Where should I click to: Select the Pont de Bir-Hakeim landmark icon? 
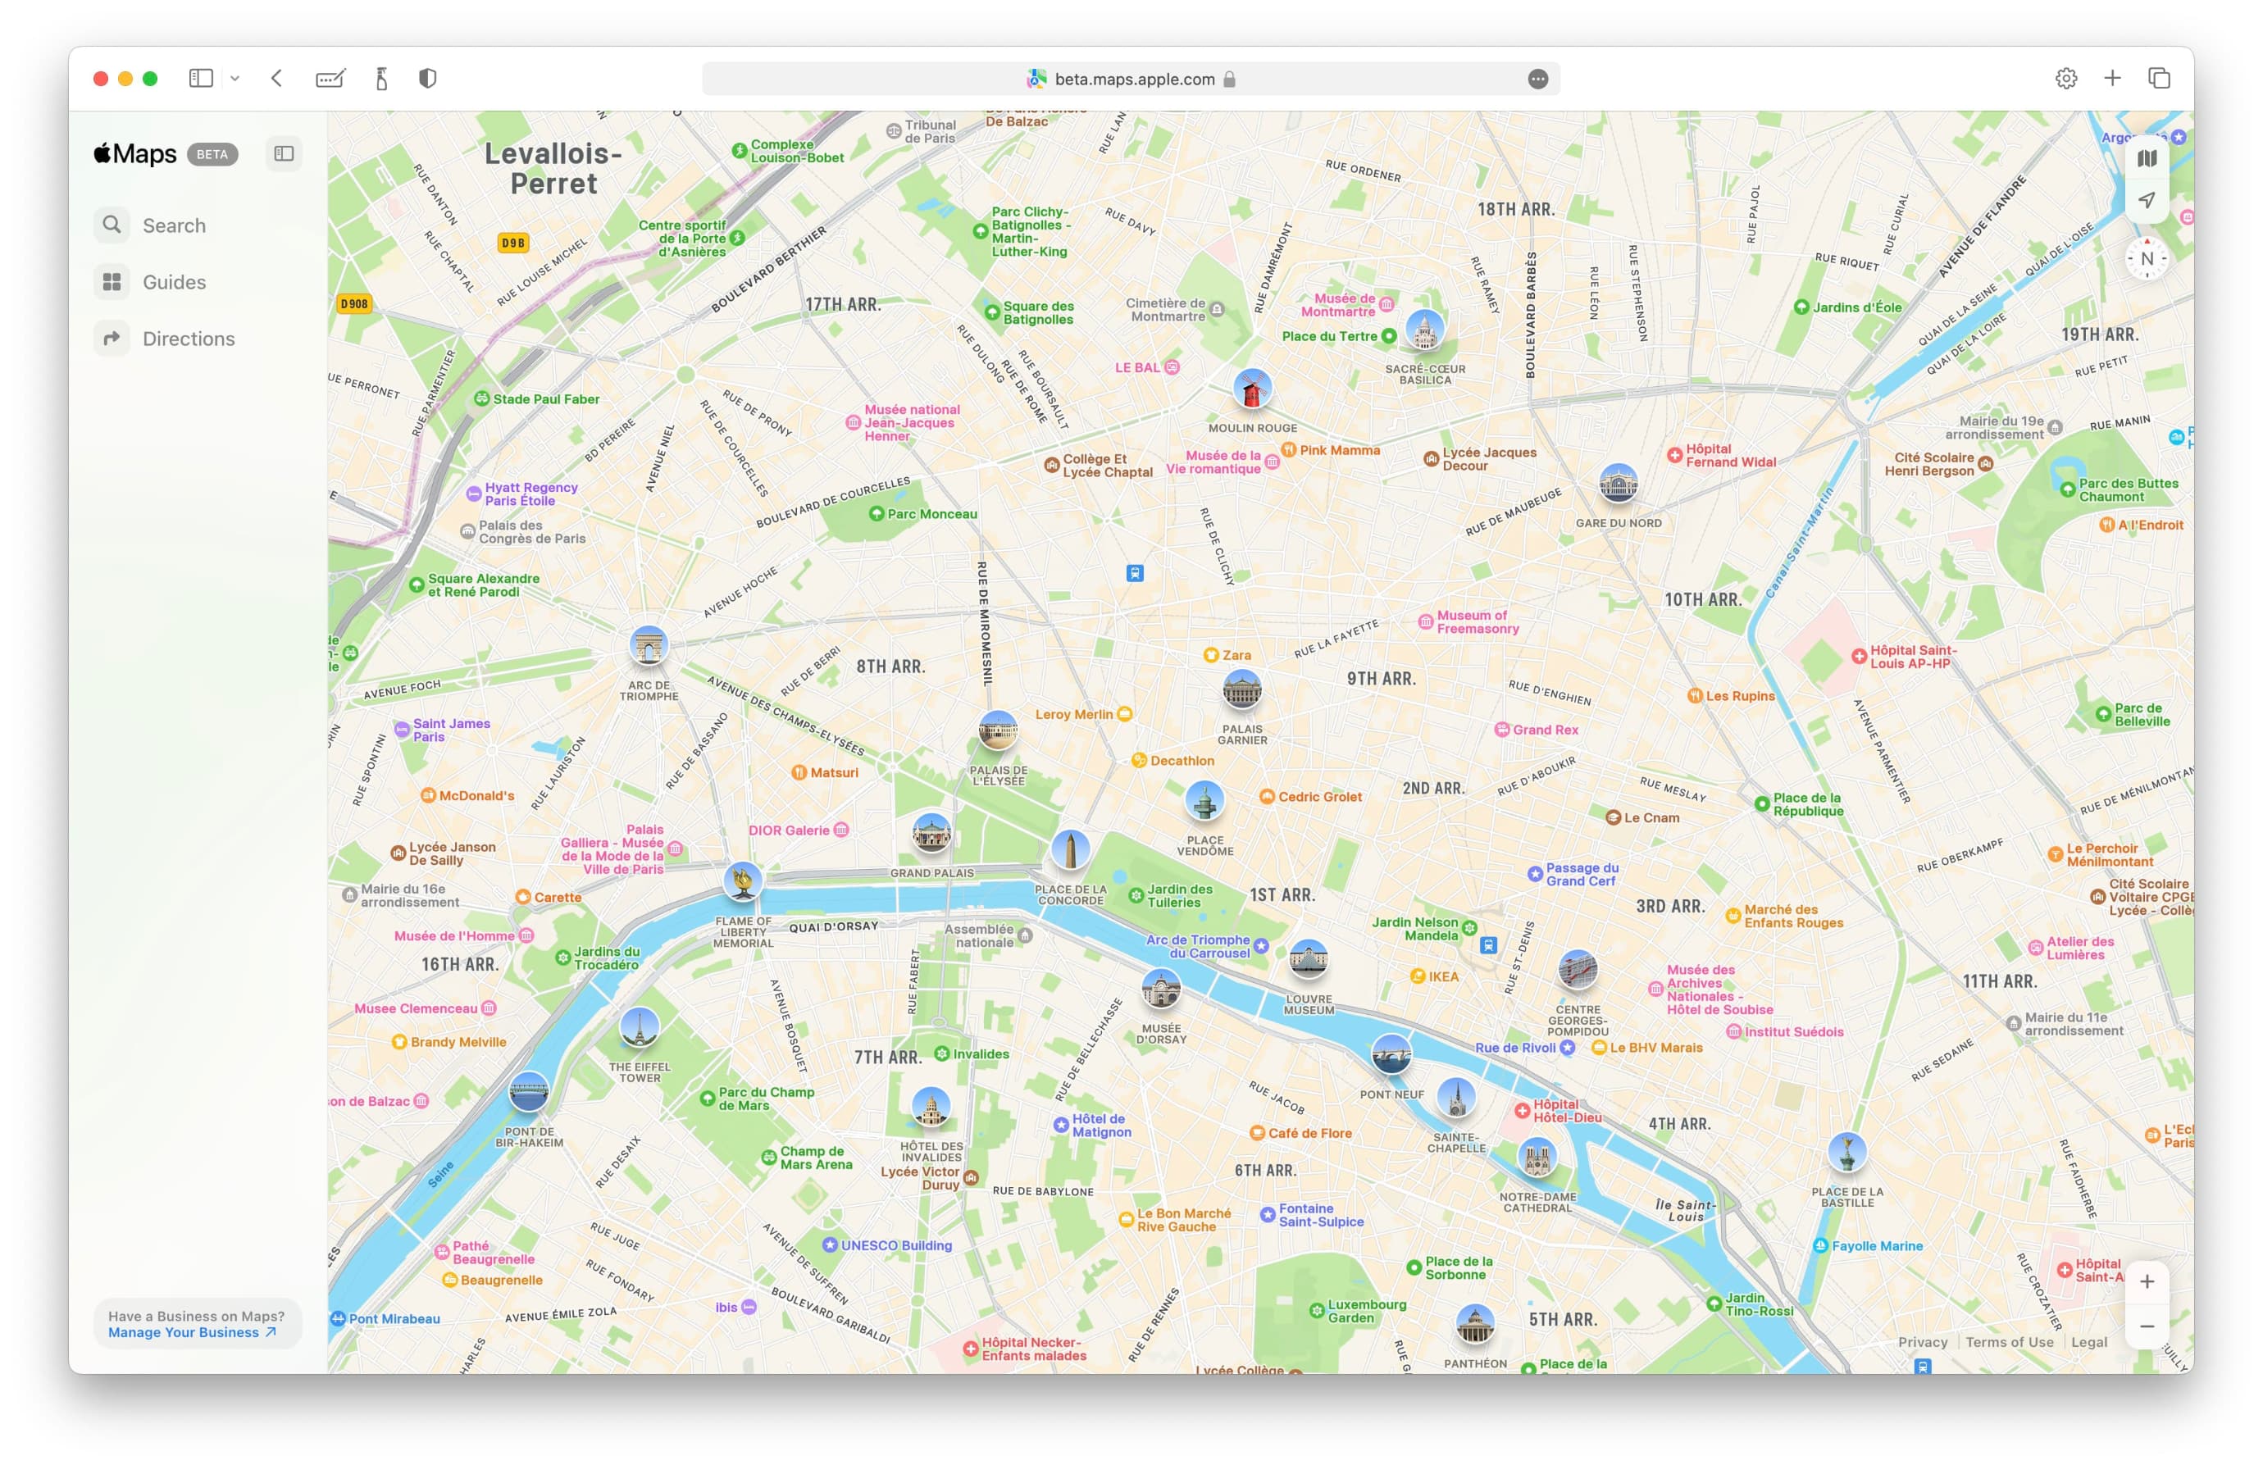pyautogui.click(x=529, y=1092)
